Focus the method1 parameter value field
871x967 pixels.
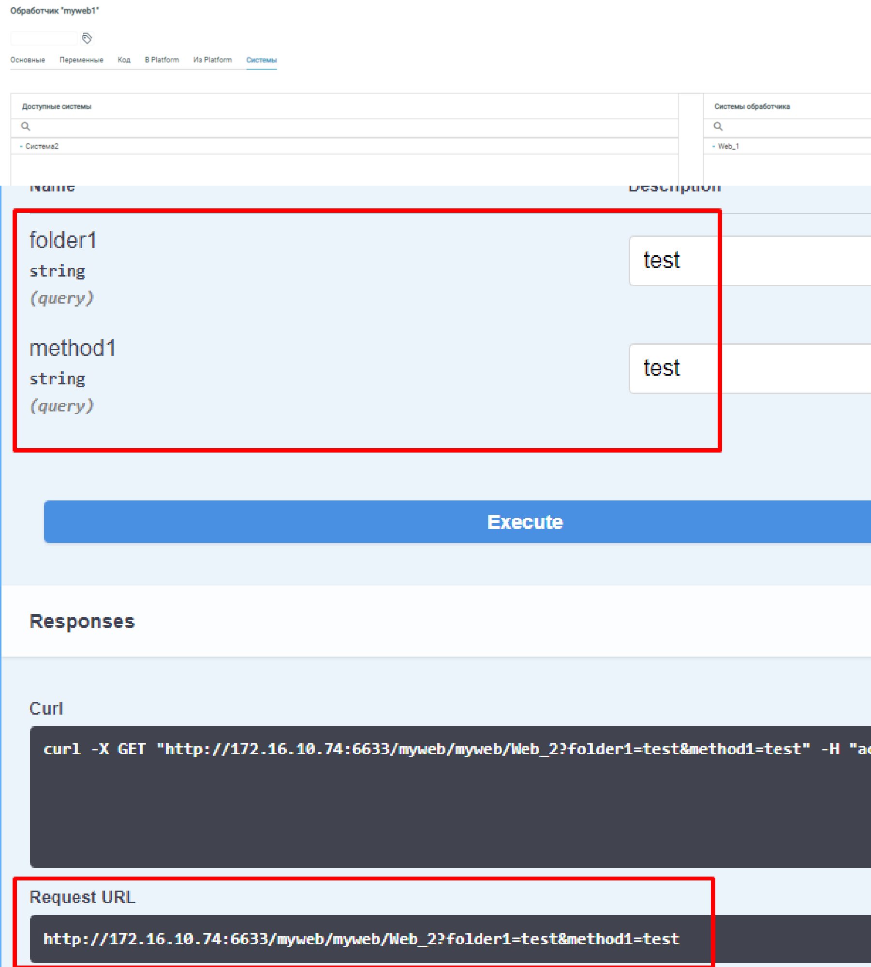point(750,369)
